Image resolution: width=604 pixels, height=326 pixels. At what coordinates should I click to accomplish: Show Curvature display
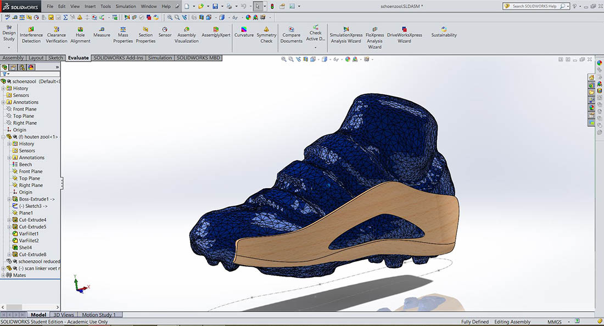tap(244, 32)
